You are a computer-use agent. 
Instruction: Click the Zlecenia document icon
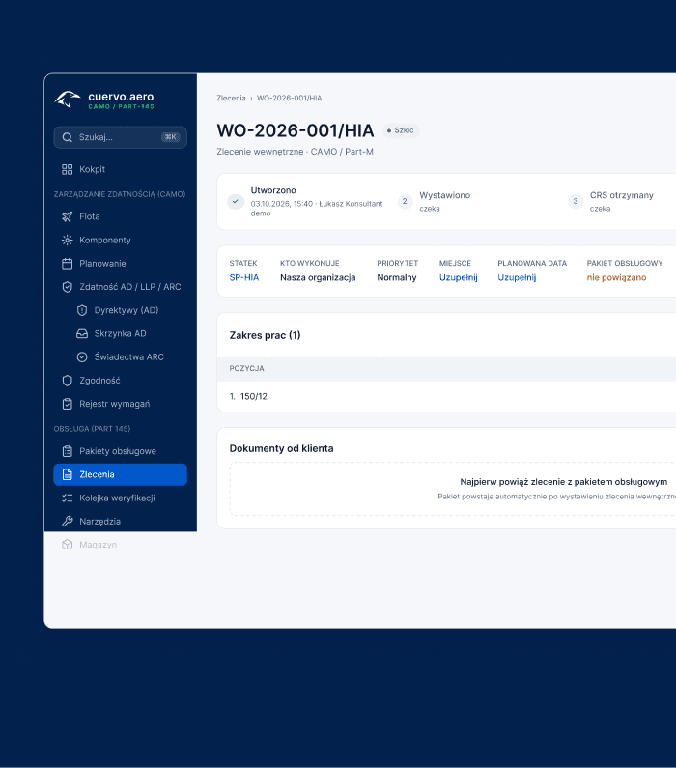pyautogui.click(x=67, y=474)
